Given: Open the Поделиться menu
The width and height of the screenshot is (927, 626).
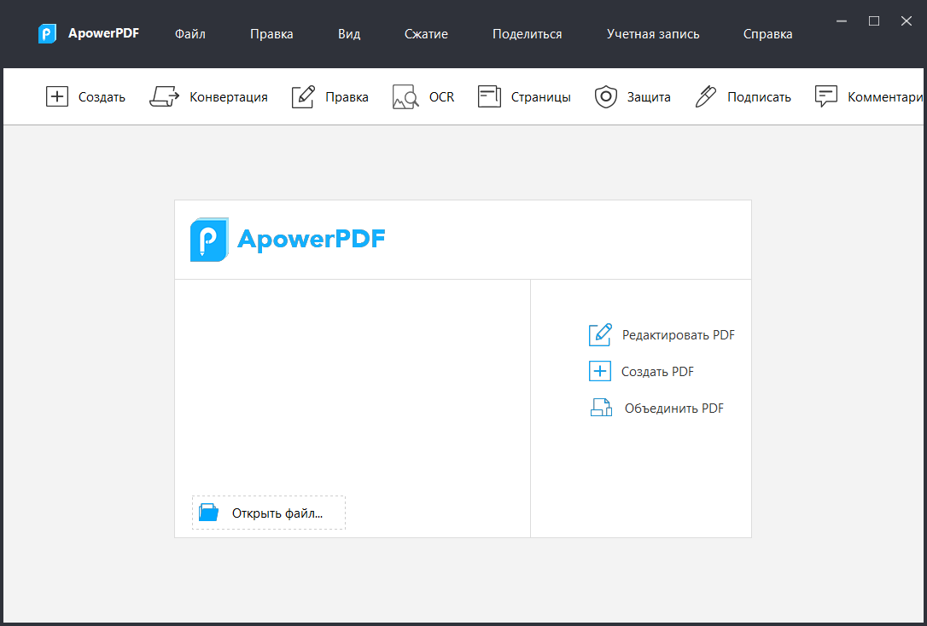Looking at the screenshot, I should pos(527,34).
